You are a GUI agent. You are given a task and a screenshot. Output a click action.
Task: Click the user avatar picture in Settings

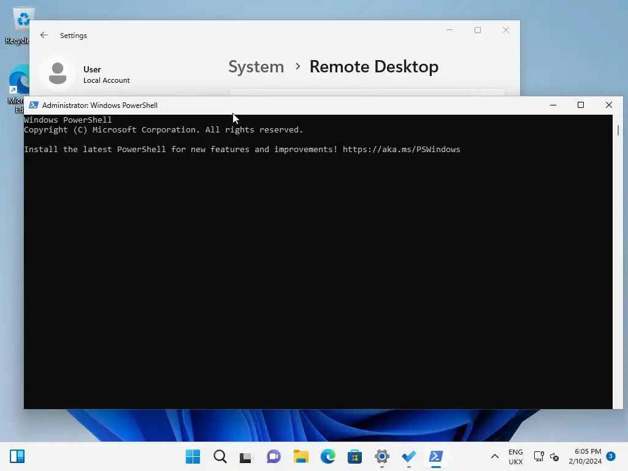pyautogui.click(x=58, y=74)
